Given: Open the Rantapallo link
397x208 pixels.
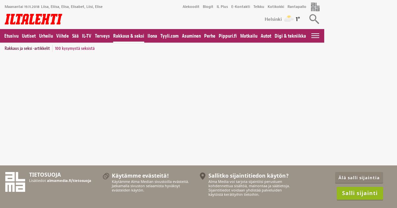Looking at the screenshot, I should click(297, 7).
